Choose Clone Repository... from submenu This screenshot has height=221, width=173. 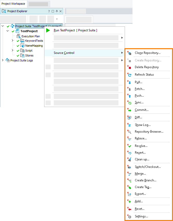(148, 53)
